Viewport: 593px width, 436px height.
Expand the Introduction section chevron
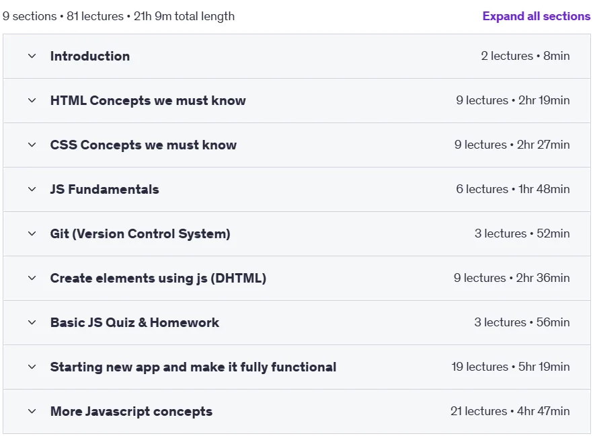pyautogui.click(x=32, y=56)
